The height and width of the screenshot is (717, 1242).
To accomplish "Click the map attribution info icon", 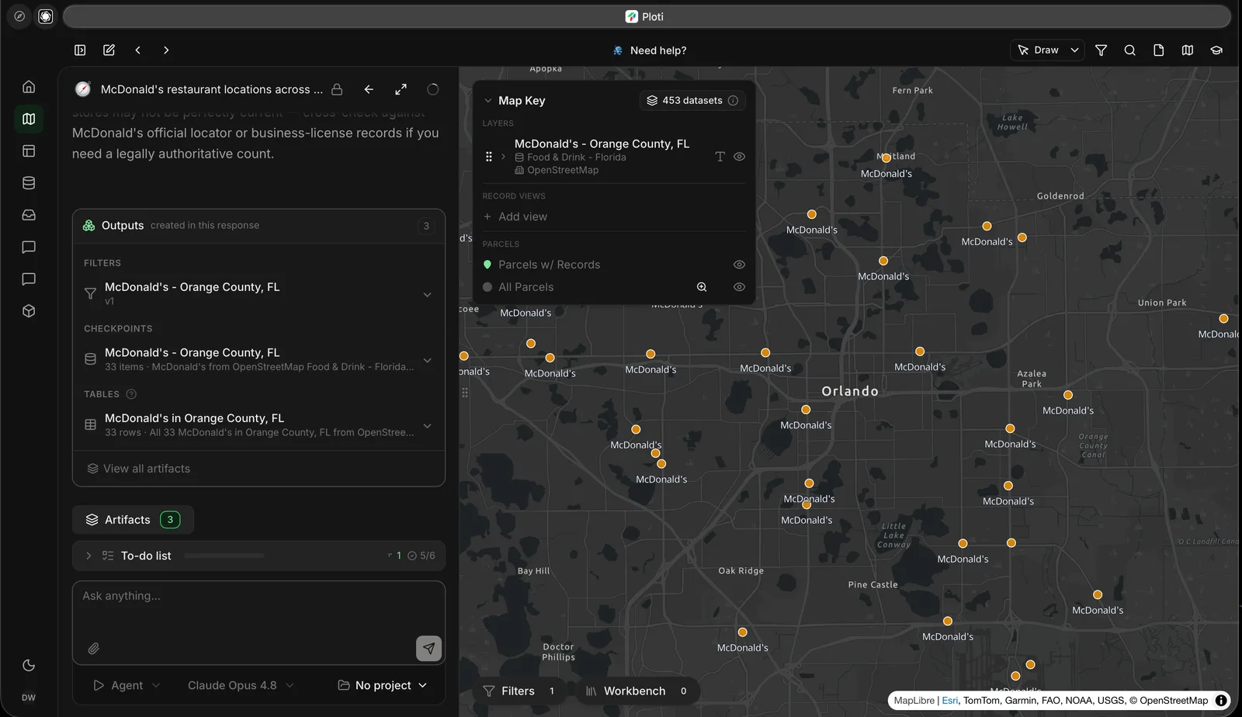I will (1221, 700).
